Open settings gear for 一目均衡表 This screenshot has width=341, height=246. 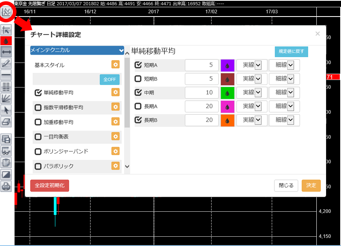(116, 137)
